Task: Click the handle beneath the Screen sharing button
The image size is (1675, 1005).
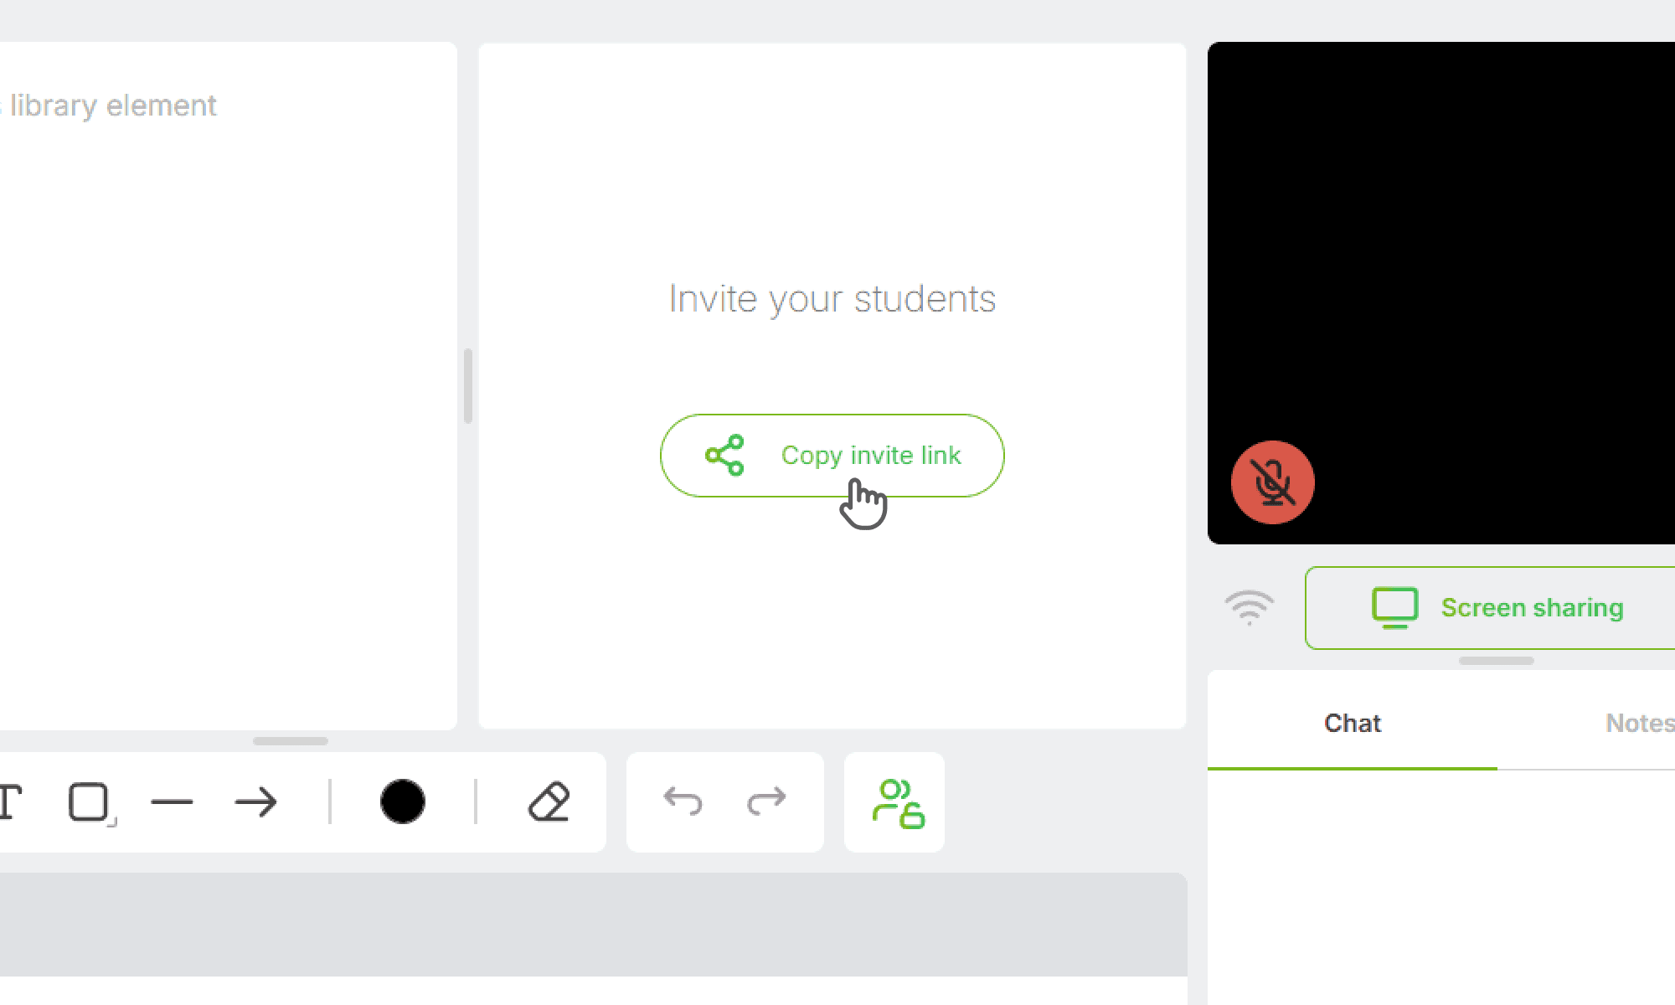Action: pos(1496,661)
